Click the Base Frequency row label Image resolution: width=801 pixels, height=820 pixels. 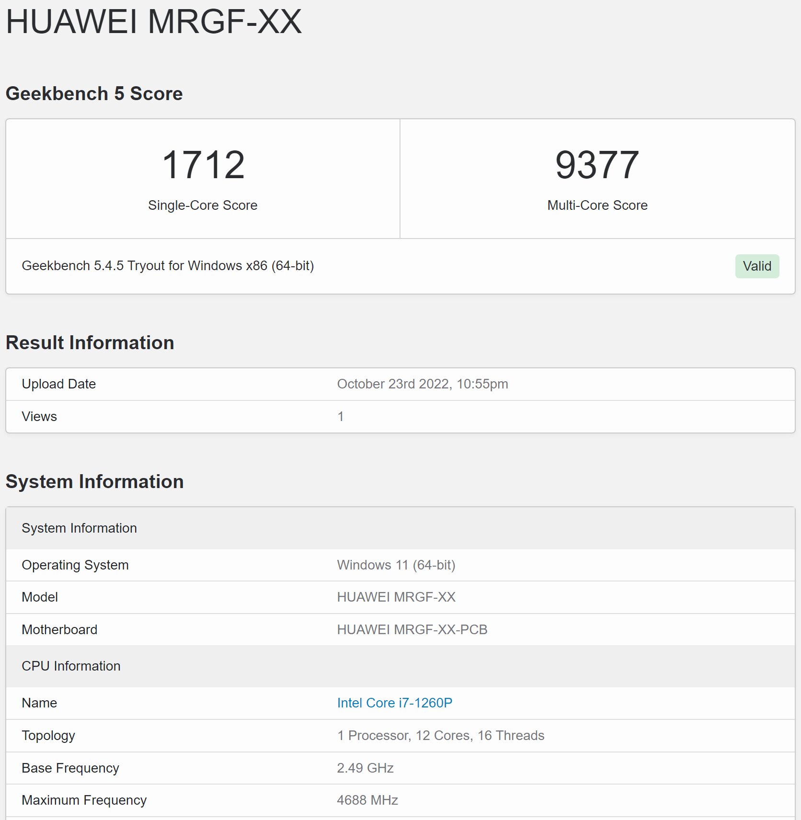(70, 768)
